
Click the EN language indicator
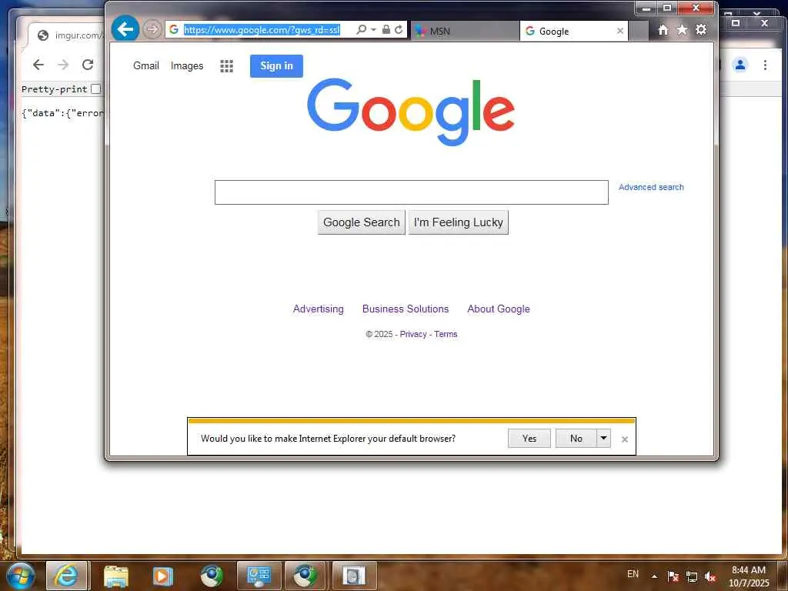[x=633, y=574]
